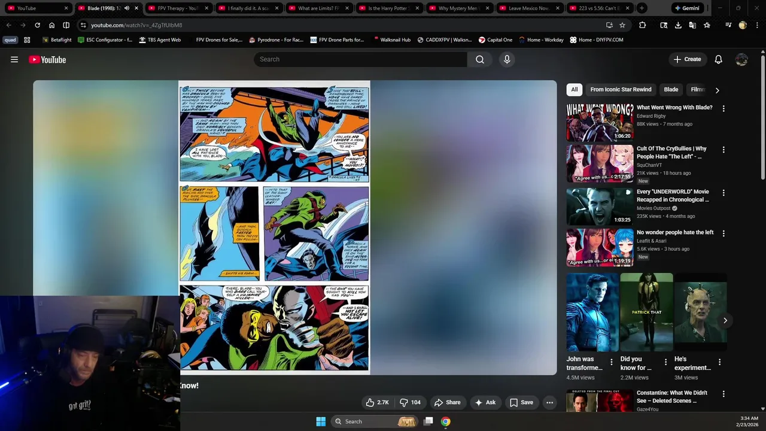The image size is (766, 431).
Task: Open the Windows Start button
Action: (321, 421)
